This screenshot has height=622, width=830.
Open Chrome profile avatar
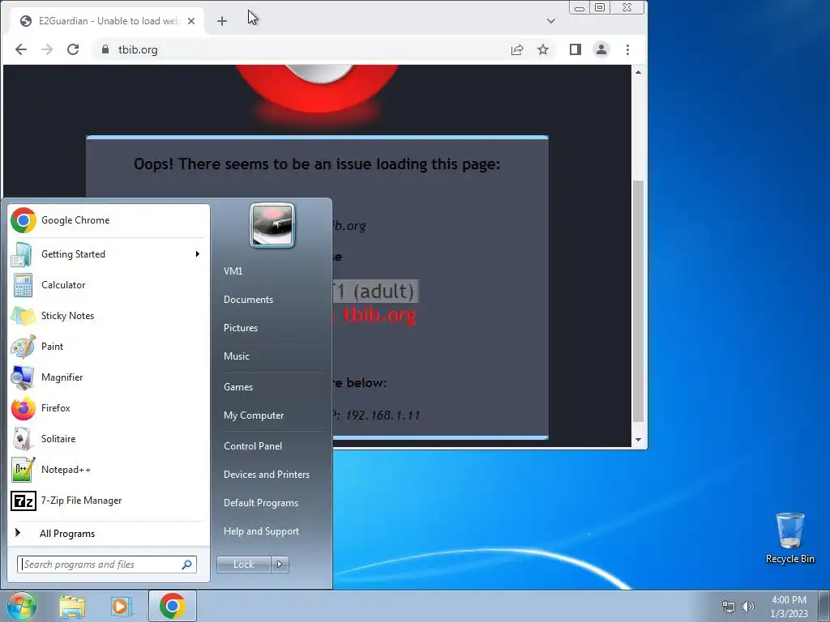pyautogui.click(x=601, y=49)
